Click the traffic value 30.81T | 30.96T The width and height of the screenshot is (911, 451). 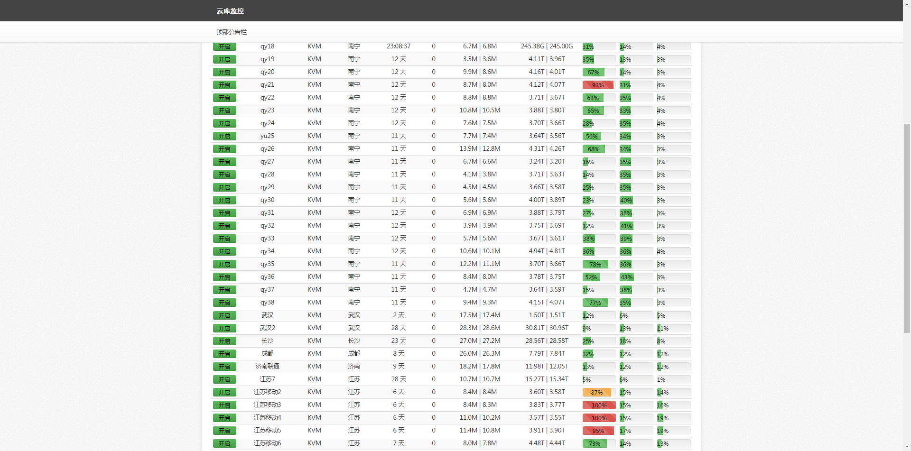point(547,328)
